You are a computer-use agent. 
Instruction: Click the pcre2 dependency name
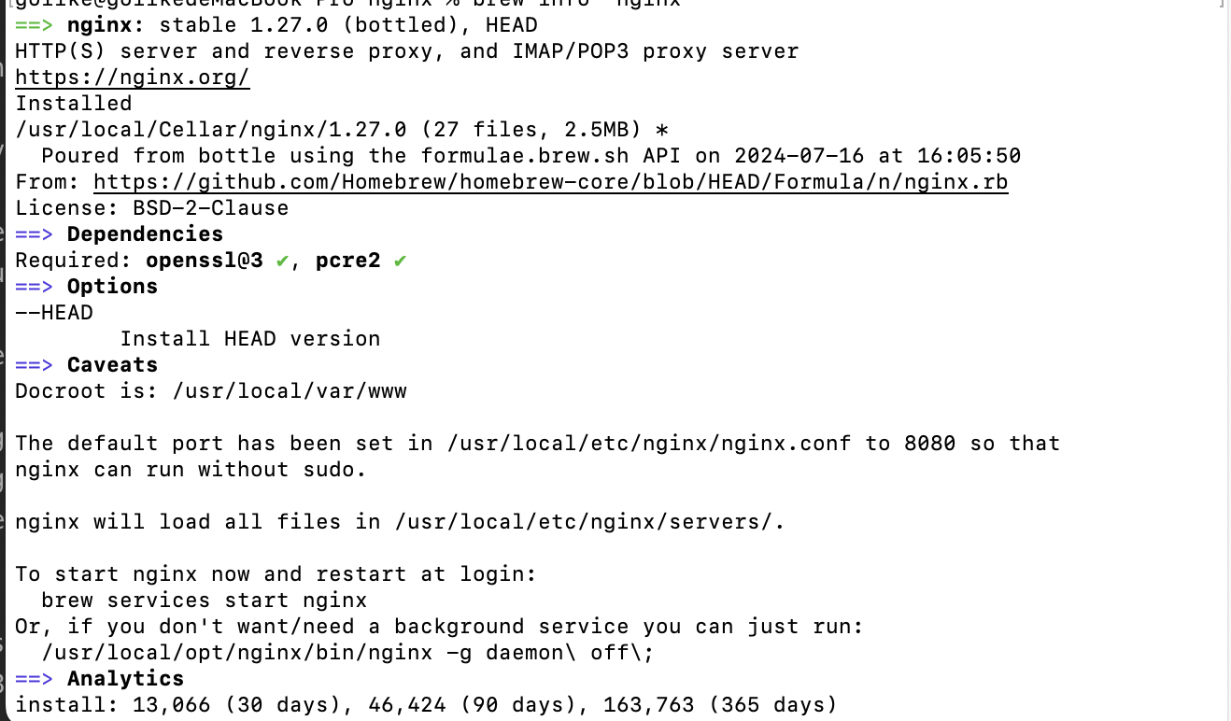click(x=347, y=261)
